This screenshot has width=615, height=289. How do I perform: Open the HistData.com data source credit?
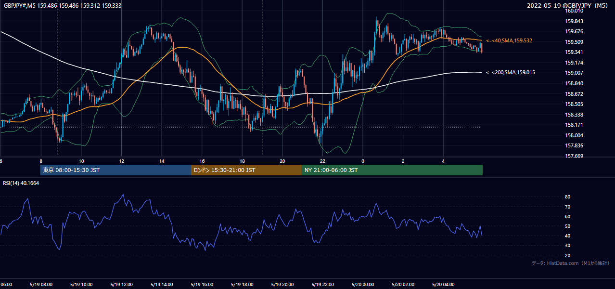(571, 263)
